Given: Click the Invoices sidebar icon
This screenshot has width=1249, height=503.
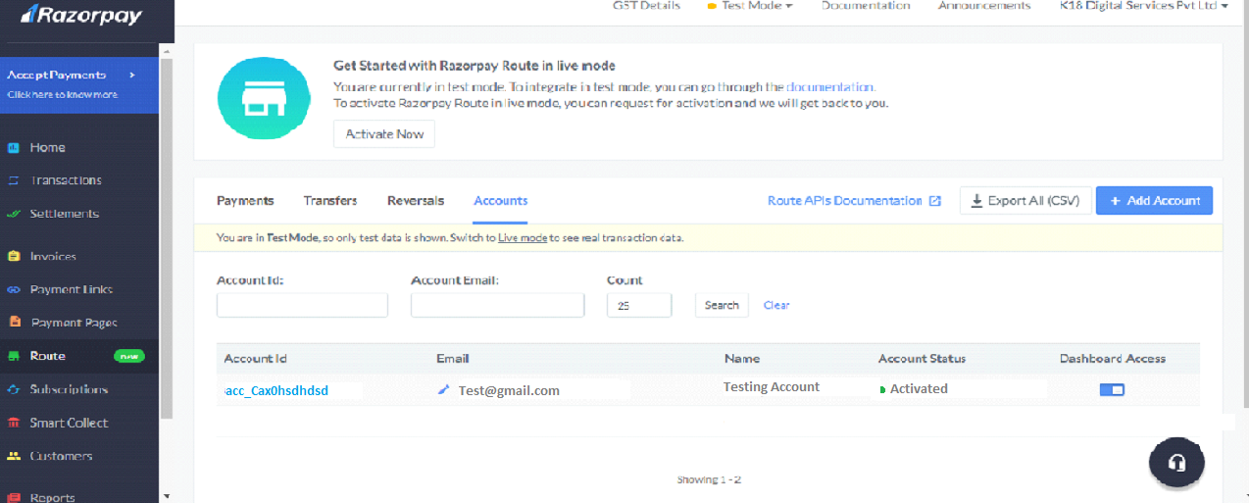Looking at the screenshot, I should [14, 257].
